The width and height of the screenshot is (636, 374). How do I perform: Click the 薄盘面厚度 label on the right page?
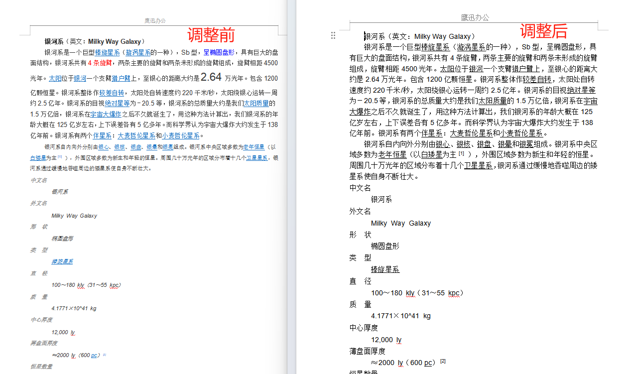(367, 351)
